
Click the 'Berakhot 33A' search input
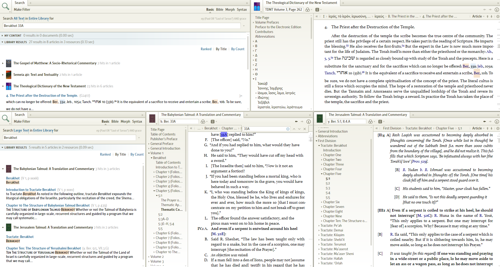(x=122, y=26)
